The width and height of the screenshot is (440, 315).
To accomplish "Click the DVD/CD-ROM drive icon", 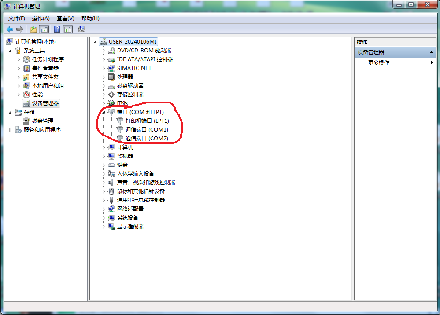I will pos(111,51).
